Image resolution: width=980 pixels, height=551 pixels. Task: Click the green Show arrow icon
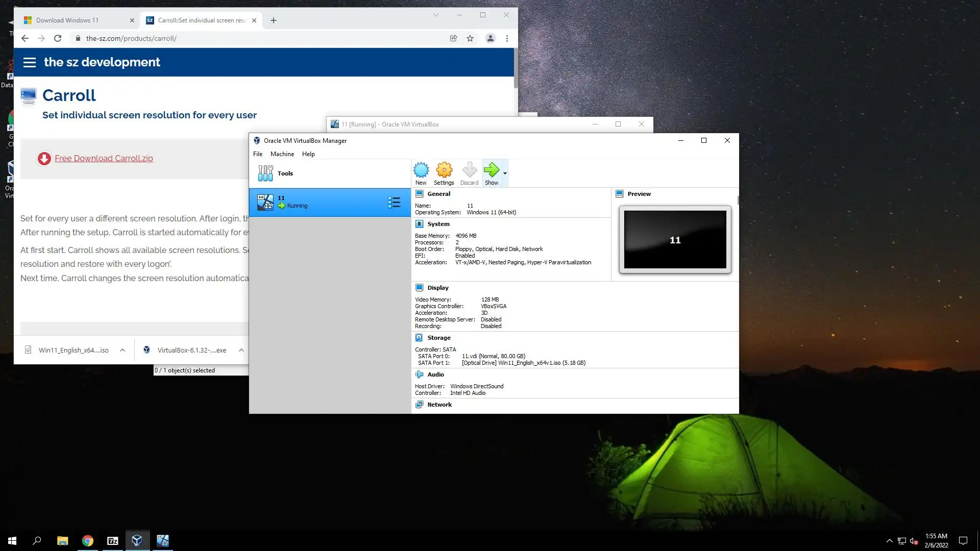pos(491,169)
